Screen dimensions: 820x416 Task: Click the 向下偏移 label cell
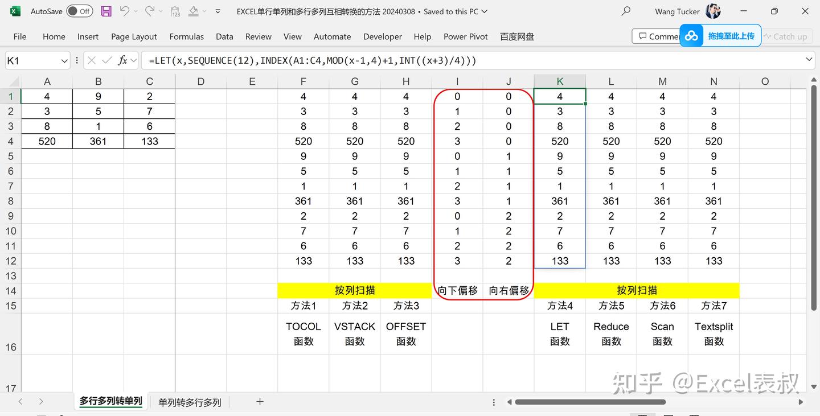(457, 290)
